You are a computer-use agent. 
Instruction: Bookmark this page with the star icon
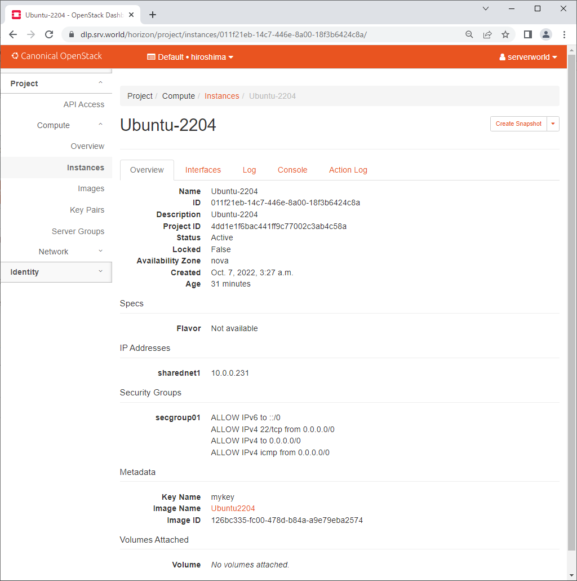[505, 34]
